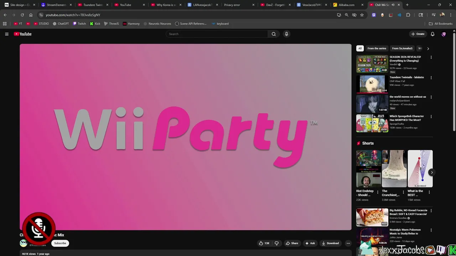This screenshot has height=256, width=456.
Task: Open the ThreeJS bookmark
Action: [112, 24]
